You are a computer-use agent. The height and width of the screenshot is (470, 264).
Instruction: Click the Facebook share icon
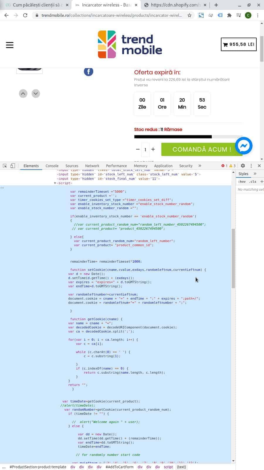coord(89,71)
